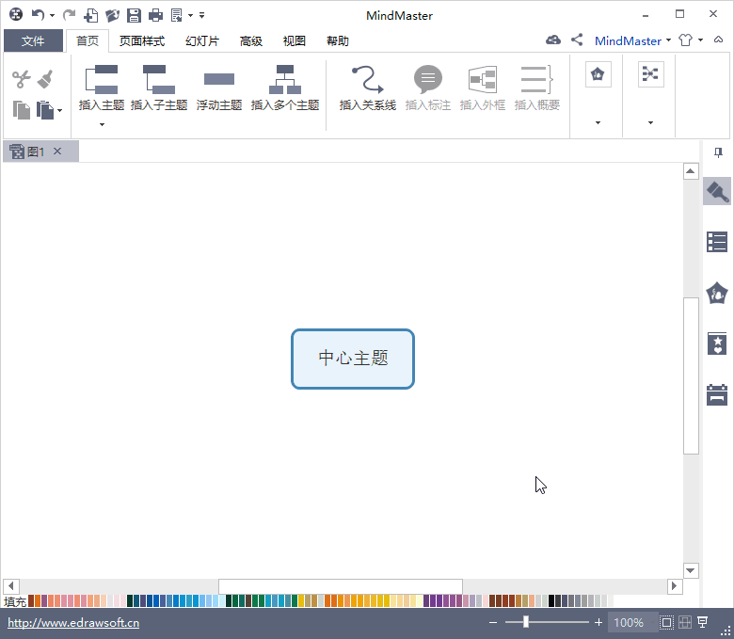Switch to the 帮助 ribbon tab

(x=338, y=40)
